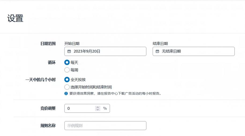Click the 设置 page heading

pyautogui.click(x=15, y=18)
